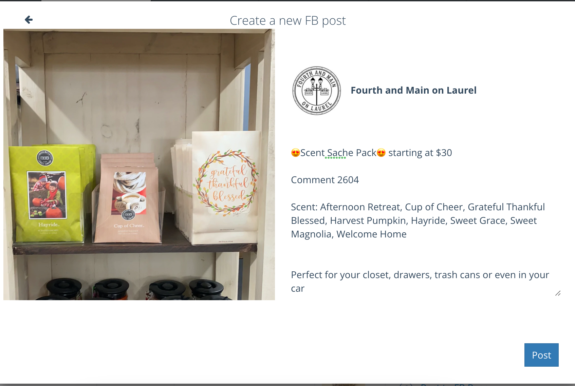This screenshot has height=386, width=575.
Task: Click the textarea resize handle
Action: click(558, 293)
